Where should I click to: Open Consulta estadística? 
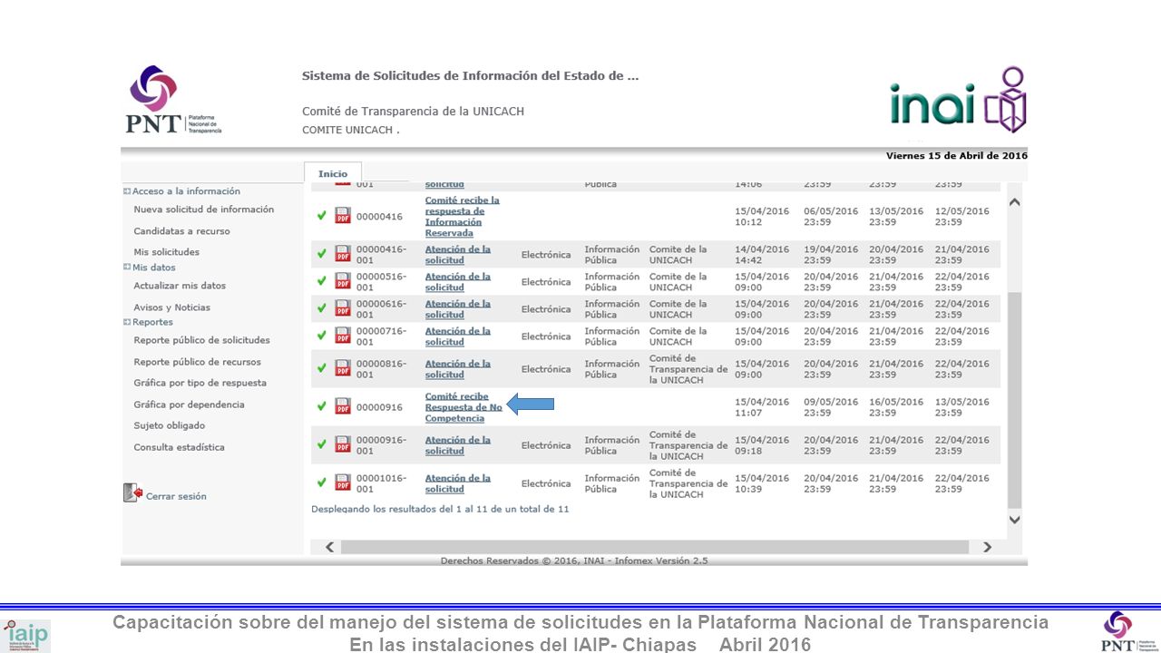[180, 447]
